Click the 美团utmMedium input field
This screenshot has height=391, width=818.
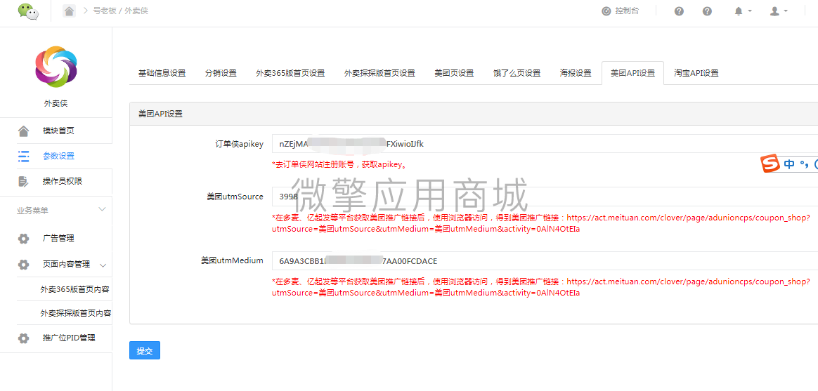tap(545, 260)
